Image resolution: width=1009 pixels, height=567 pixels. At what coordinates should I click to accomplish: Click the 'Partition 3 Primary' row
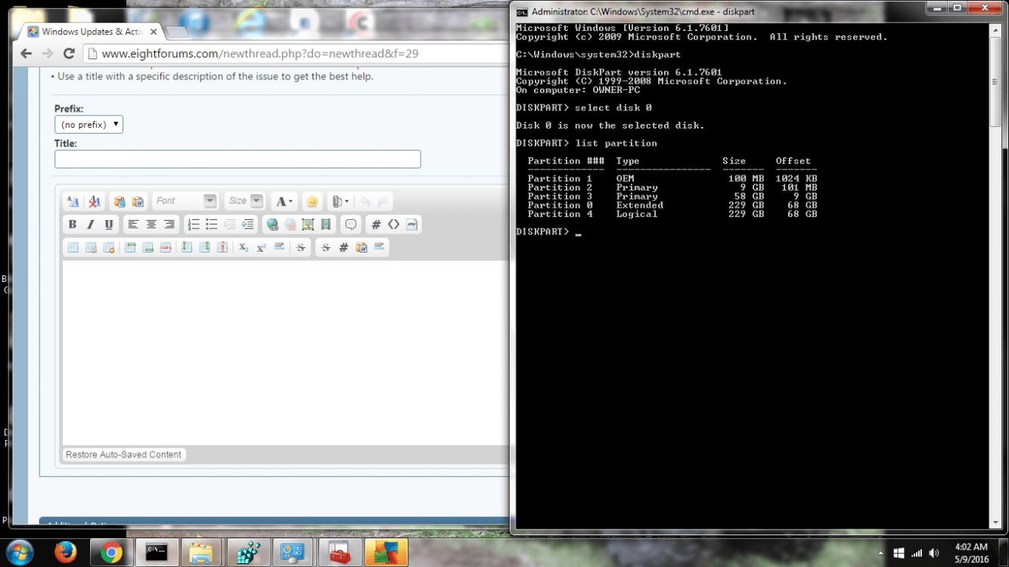coord(672,197)
